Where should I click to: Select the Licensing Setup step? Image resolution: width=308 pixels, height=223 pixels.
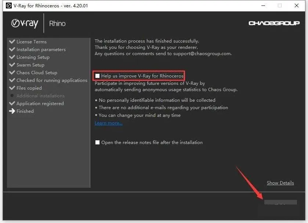click(33, 57)
